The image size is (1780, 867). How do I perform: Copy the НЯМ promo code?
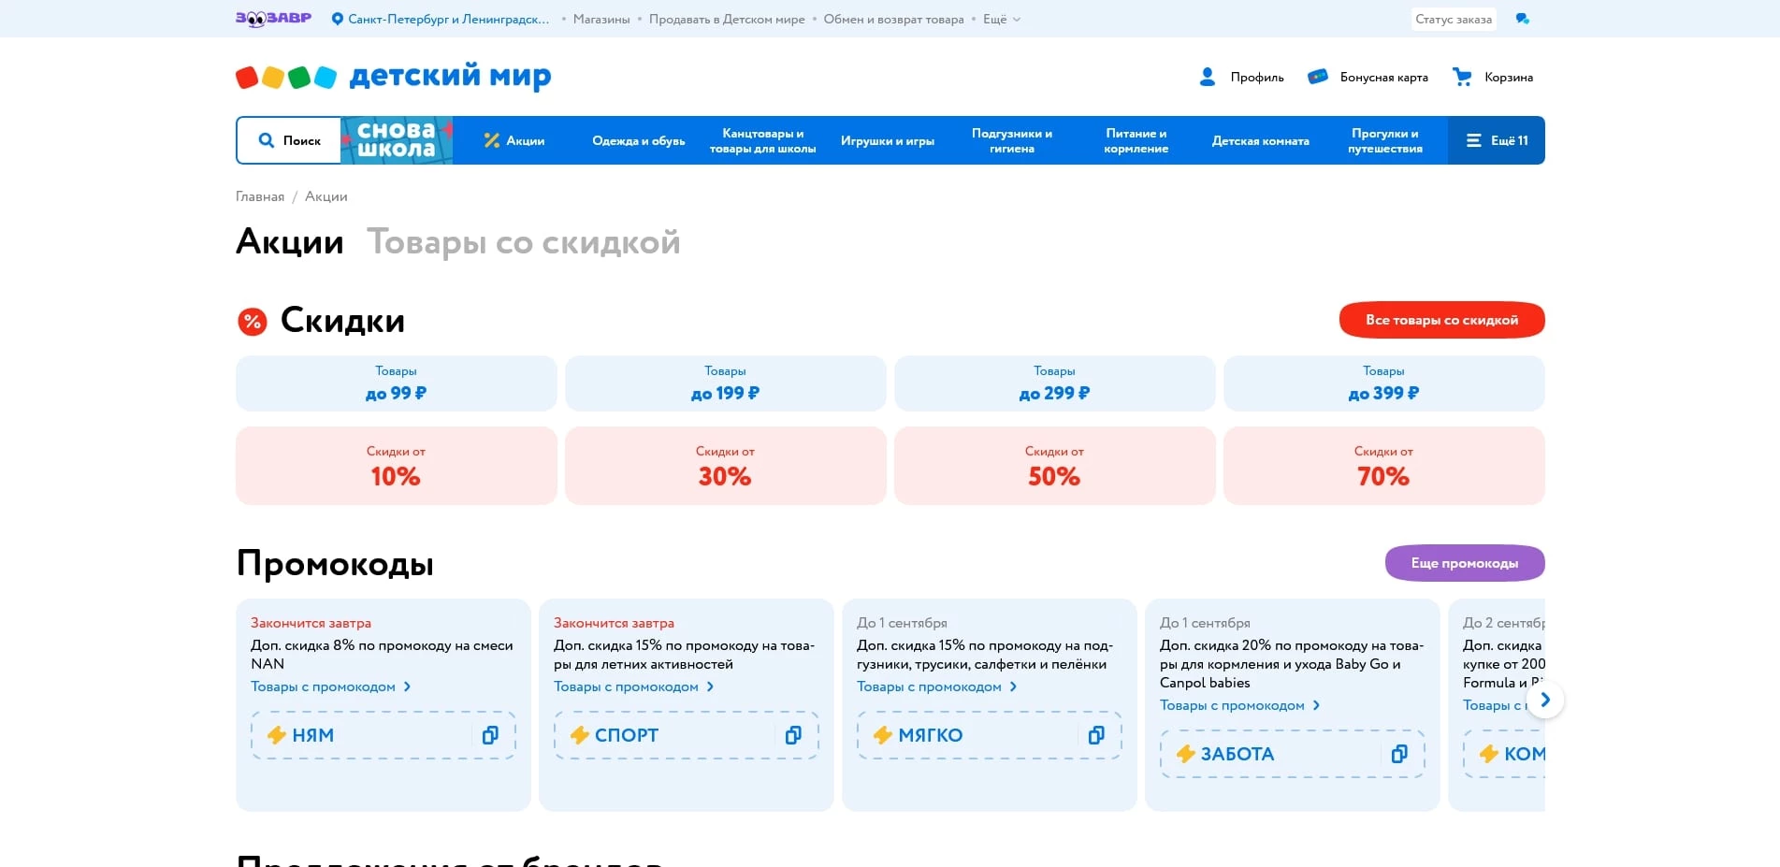tap(490, 735)
